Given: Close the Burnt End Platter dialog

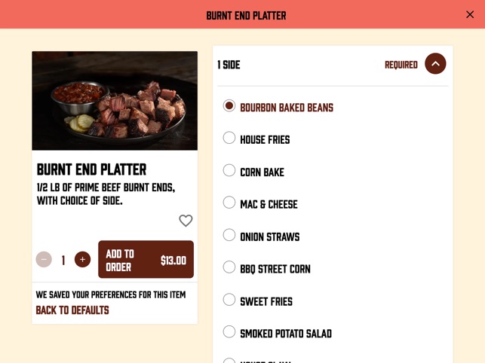Looking at the screenshot, I should pyautogui.click(x=470, y=14).
